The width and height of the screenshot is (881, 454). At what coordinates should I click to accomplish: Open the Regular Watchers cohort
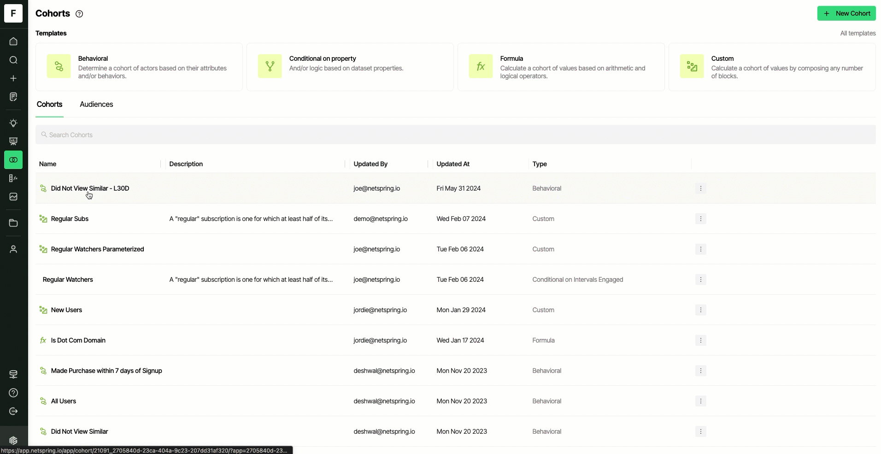68,279
